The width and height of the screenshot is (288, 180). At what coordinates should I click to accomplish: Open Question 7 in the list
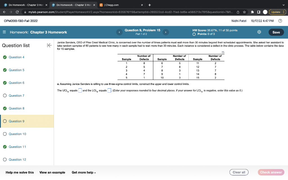16,96
